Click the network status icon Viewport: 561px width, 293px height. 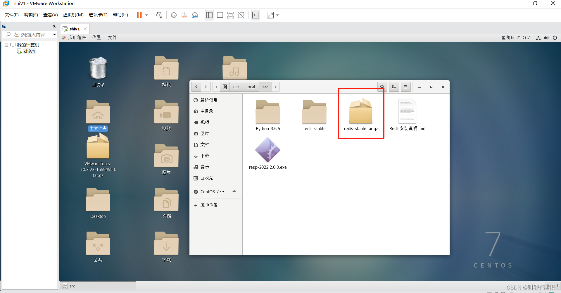click(x=538, y=38)
